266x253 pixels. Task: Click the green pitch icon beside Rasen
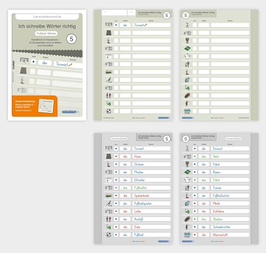[x=187, y=172]
